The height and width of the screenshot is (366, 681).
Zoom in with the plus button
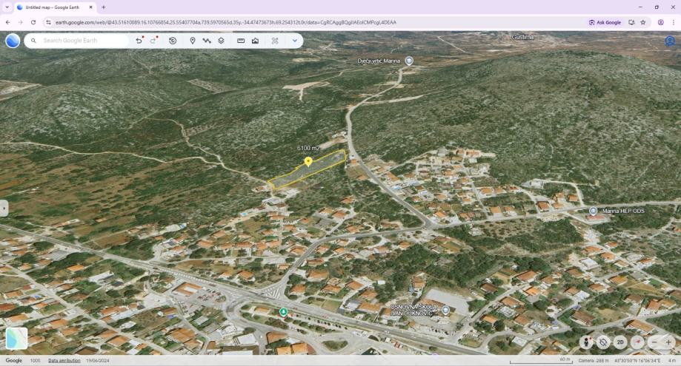point(669,342)
